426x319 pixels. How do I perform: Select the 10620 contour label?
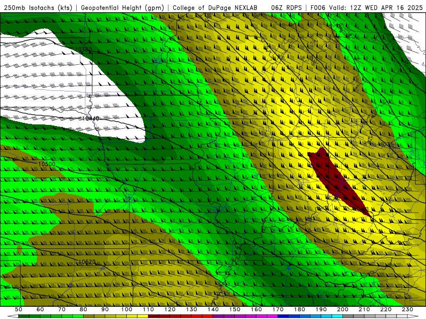tap(87, 262)
